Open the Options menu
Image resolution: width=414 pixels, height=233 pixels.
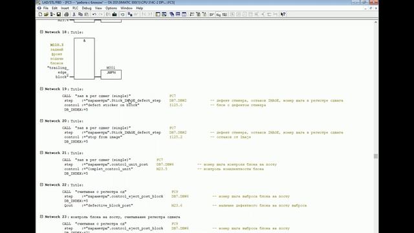pyautogui.click(x=111, y=8)
